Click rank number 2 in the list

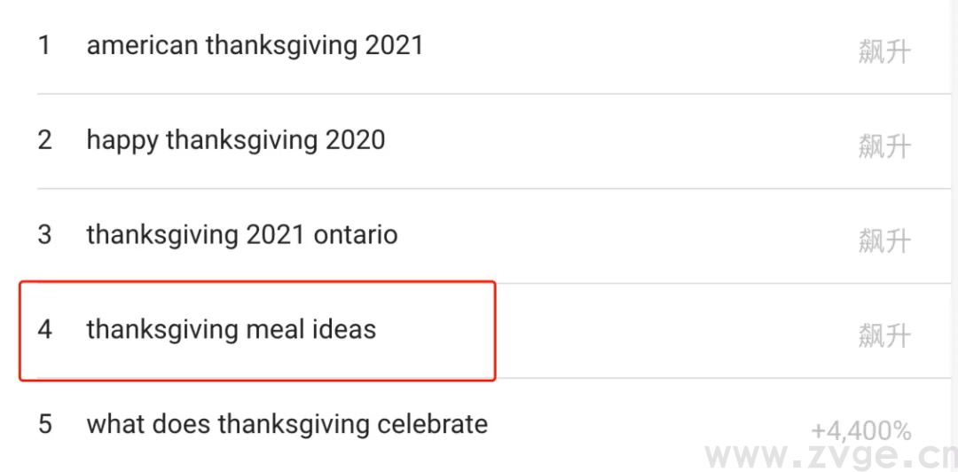tap(44, 140)
